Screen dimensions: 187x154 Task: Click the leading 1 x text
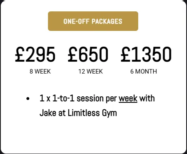[45, 98]
